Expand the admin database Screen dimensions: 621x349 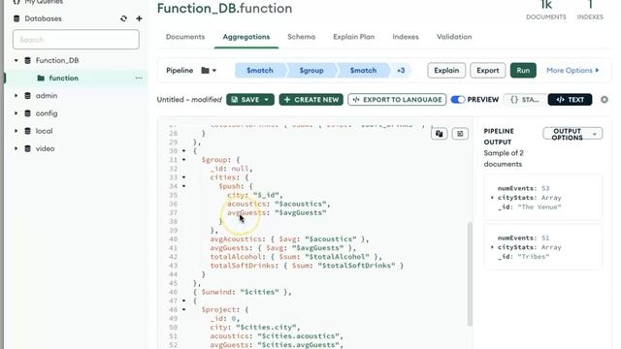coord(16,95)
